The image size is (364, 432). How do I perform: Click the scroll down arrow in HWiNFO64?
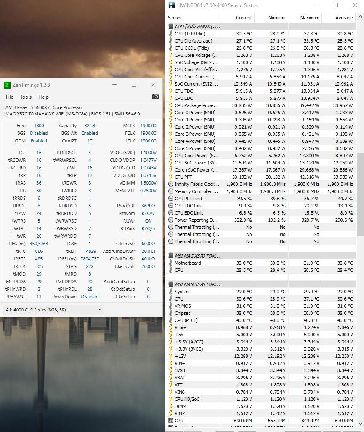point(360,424)
